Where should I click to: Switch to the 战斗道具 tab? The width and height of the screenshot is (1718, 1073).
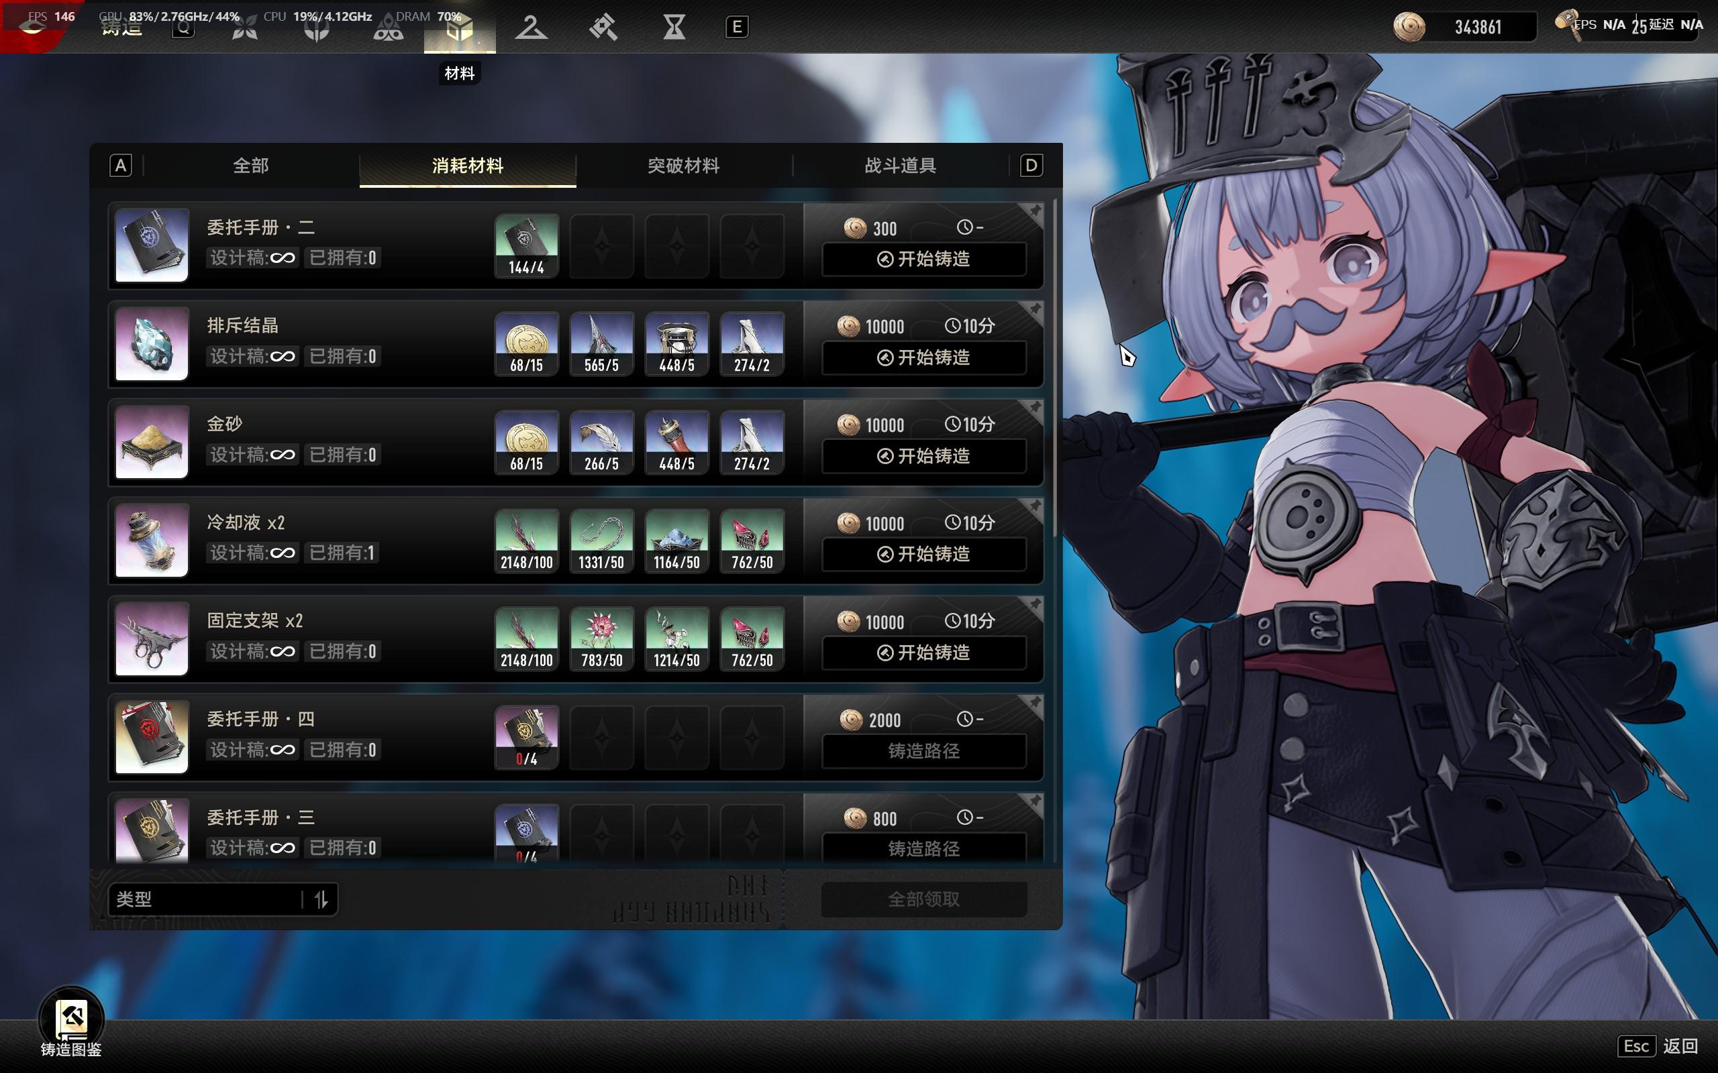pos(900,166)
